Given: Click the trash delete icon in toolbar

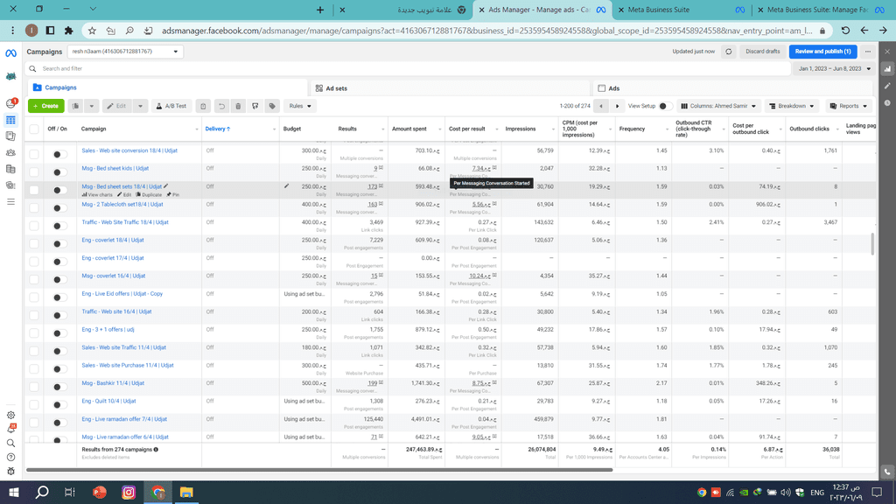Looking at the screenshot, I should pos(238,106).
